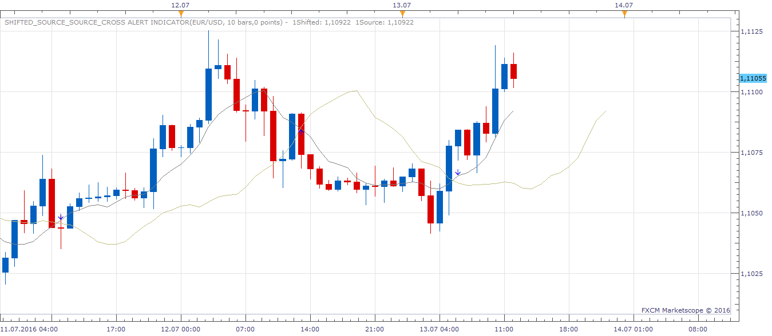Screen dimensions: 772x336
Task: Click the 1,1050 price axis label
Action: [751, 213]
